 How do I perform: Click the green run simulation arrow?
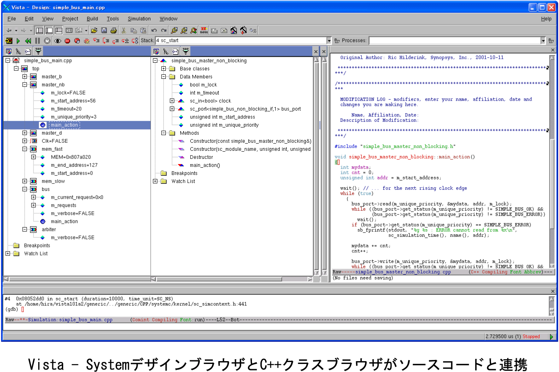click(18, 41)
